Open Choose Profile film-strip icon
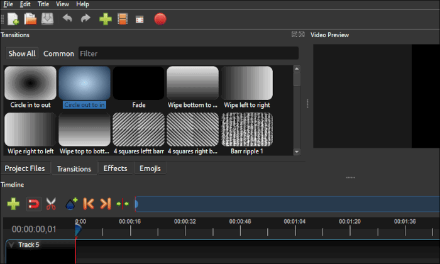The width and height of the screenshot is (440, 264). pos(123,19)
